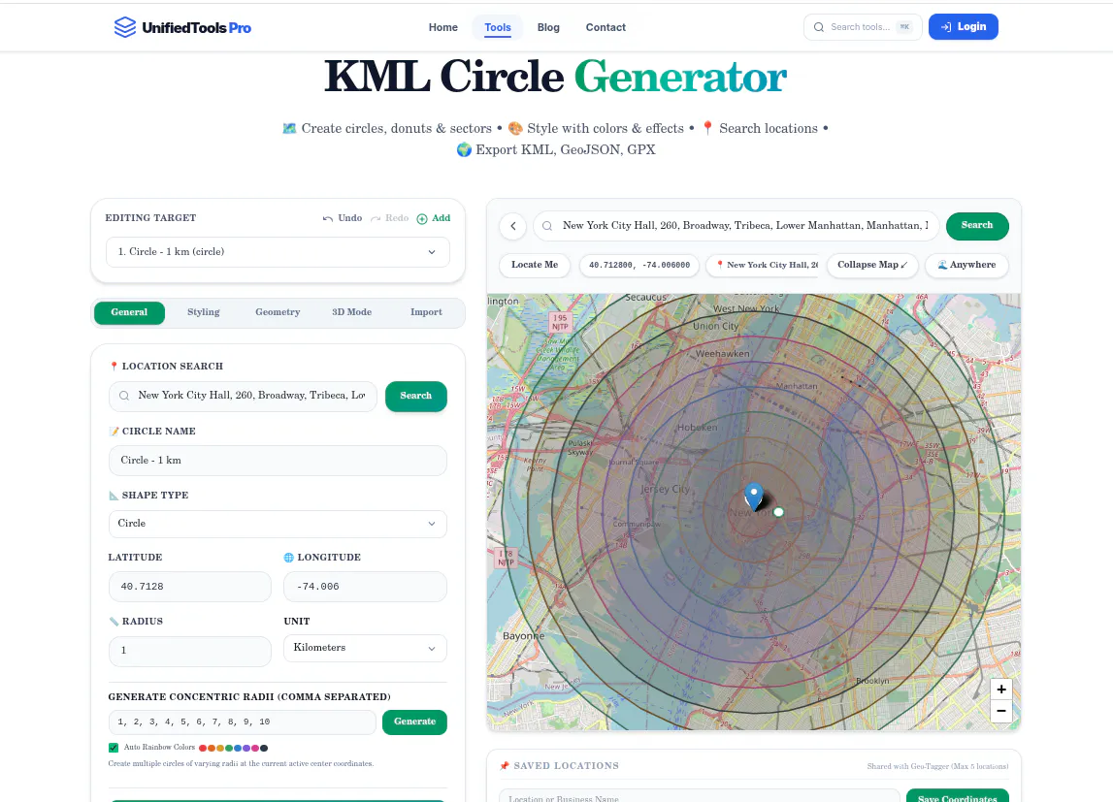This screenshot has height=802, width=1113.
Task: Click the triangle icon beside Shape Type
Action: pos(114,495)
